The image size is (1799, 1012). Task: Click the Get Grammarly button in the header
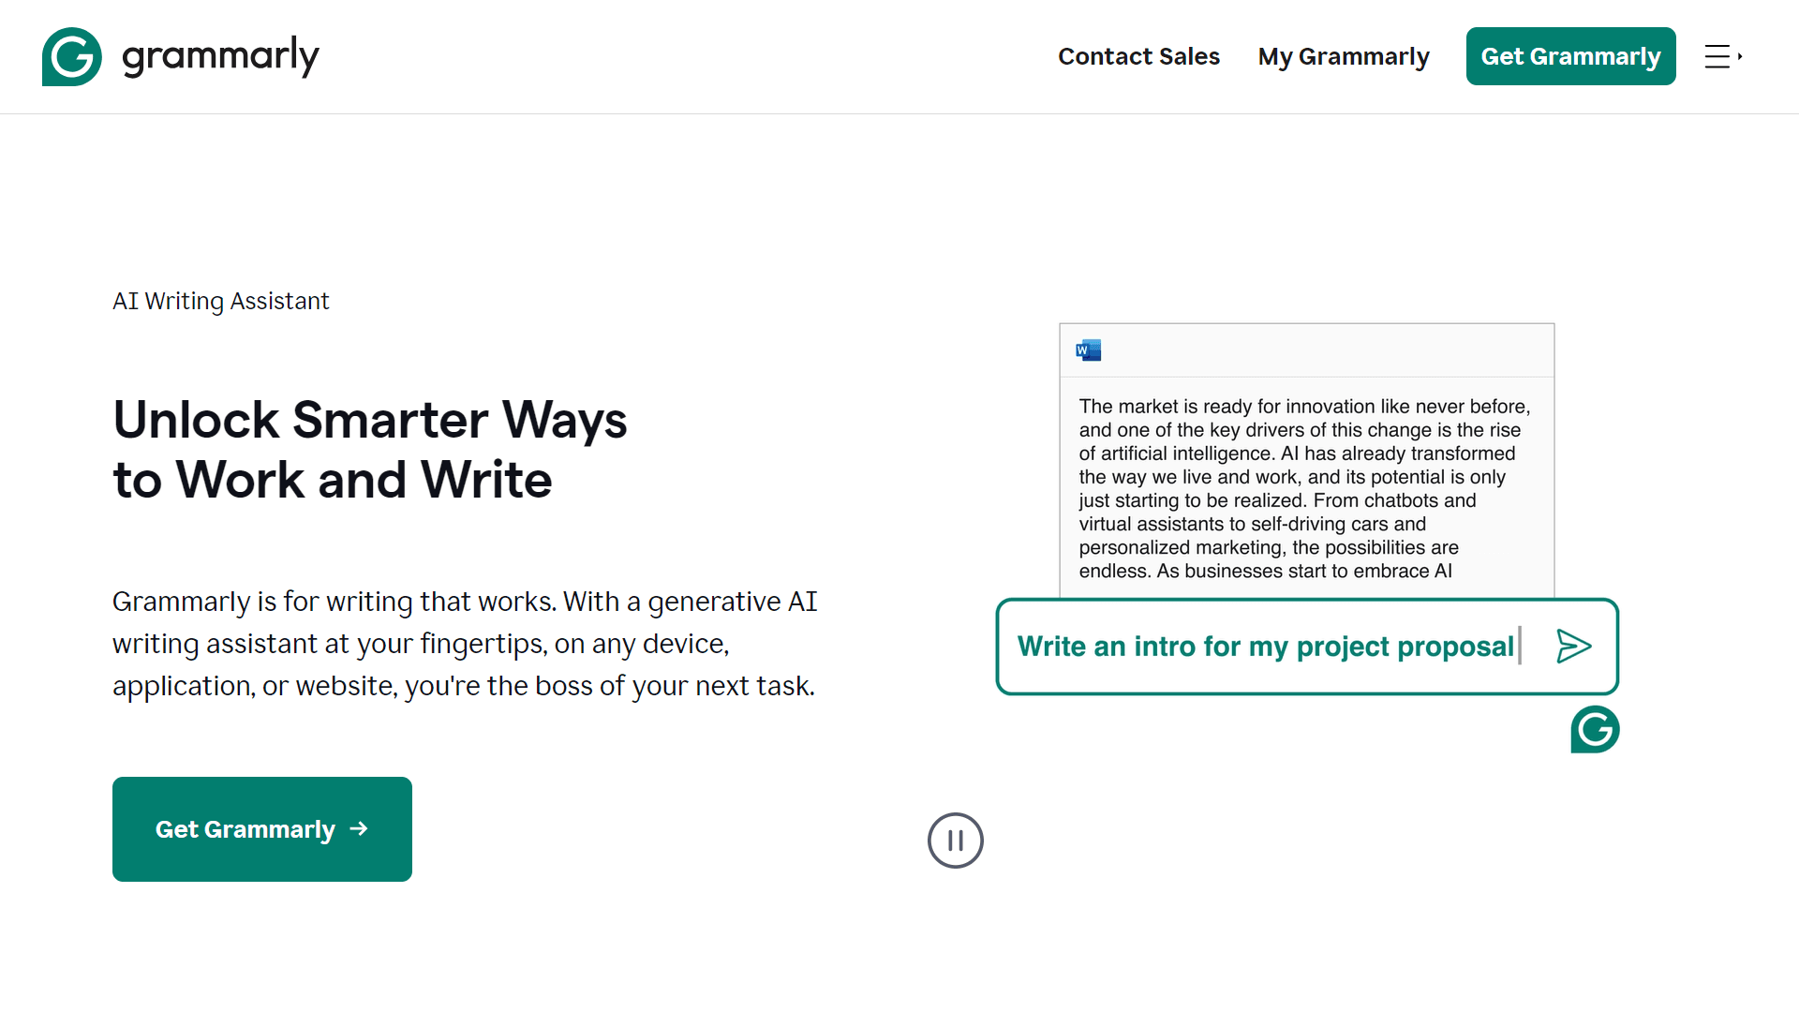(1570, 56)
